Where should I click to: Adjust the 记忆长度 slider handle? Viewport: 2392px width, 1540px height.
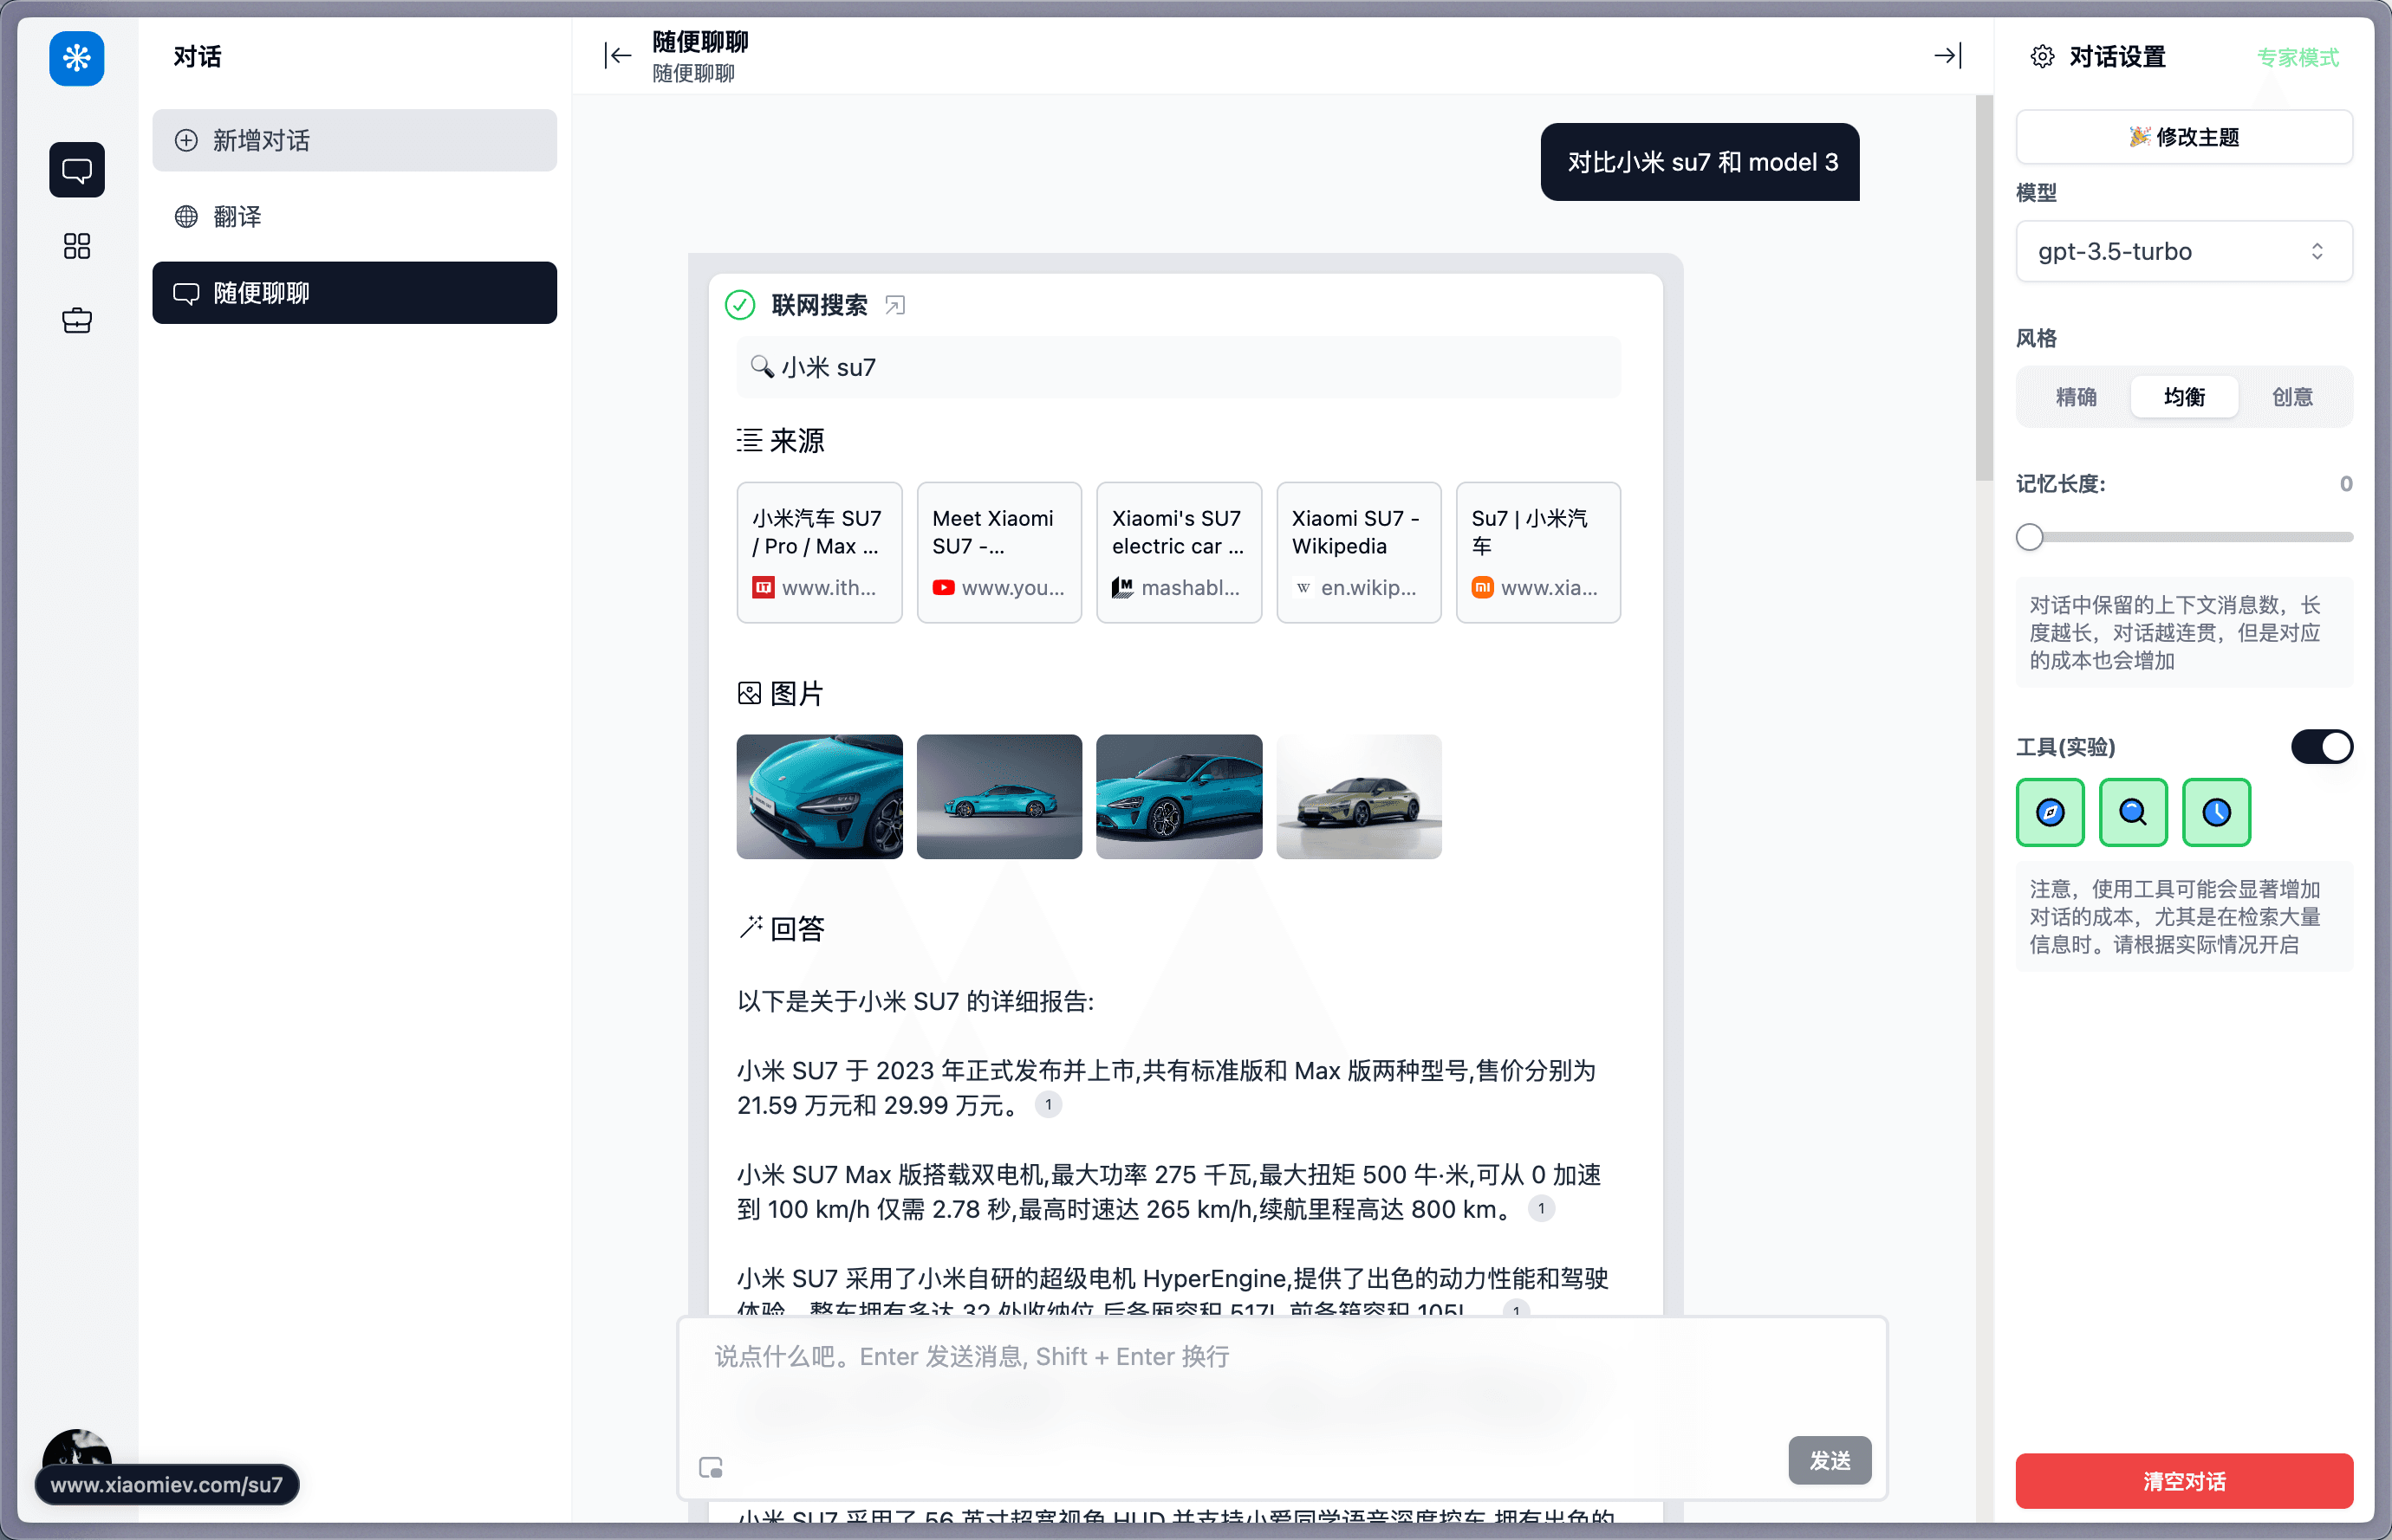(x=2029, y=537)
